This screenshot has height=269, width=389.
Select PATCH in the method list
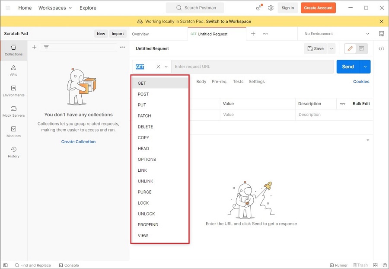point(160,116)
